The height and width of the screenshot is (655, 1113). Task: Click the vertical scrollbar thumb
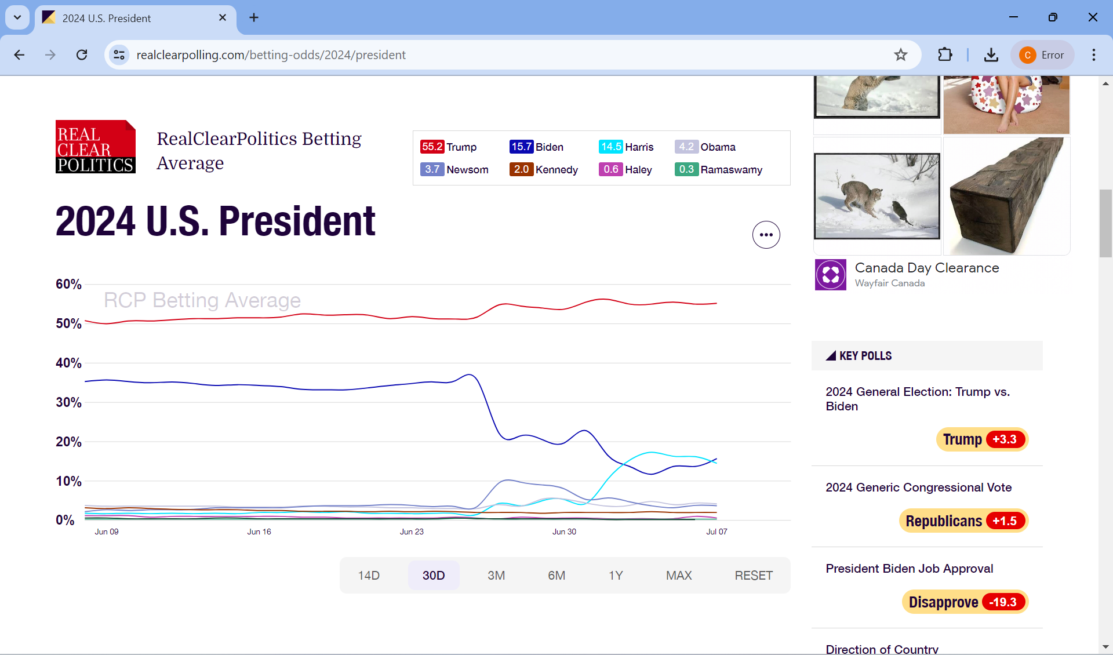(x=1105, y=223)
